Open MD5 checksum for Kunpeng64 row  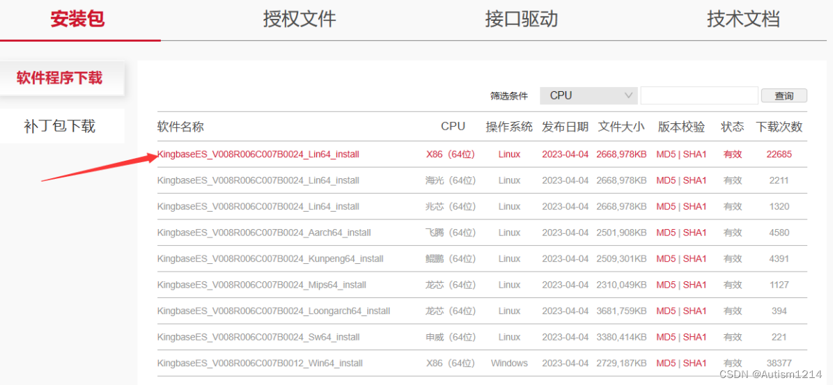tap(666, 258)
